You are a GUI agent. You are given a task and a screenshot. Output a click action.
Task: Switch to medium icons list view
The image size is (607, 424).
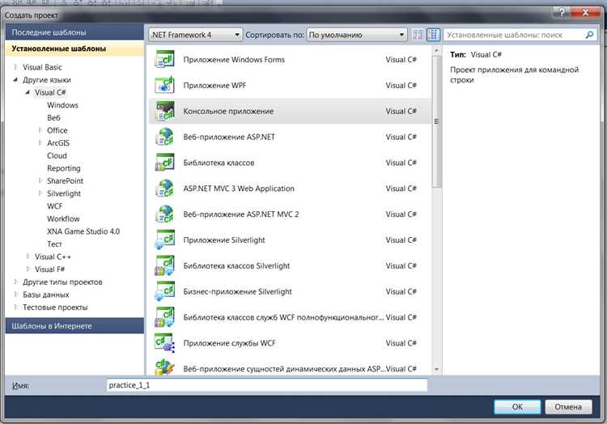tap(433, 35)
